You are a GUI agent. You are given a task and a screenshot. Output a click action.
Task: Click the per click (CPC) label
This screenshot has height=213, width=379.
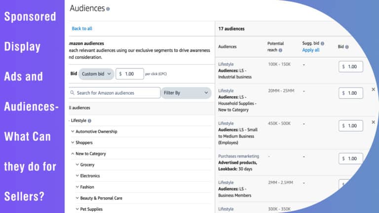click(156, 74)
